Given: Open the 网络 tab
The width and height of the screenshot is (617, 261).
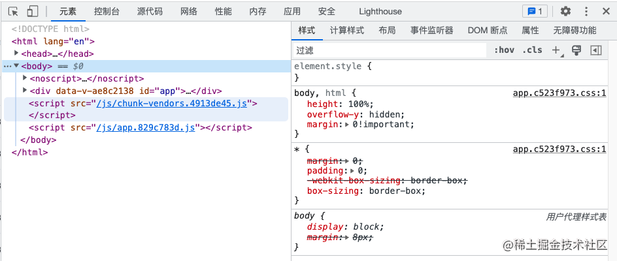Looking at the screenshot, I should tap(189, 11).
